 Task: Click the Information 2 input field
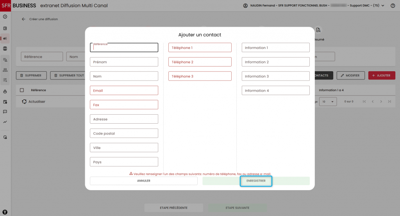coord(275,62)
